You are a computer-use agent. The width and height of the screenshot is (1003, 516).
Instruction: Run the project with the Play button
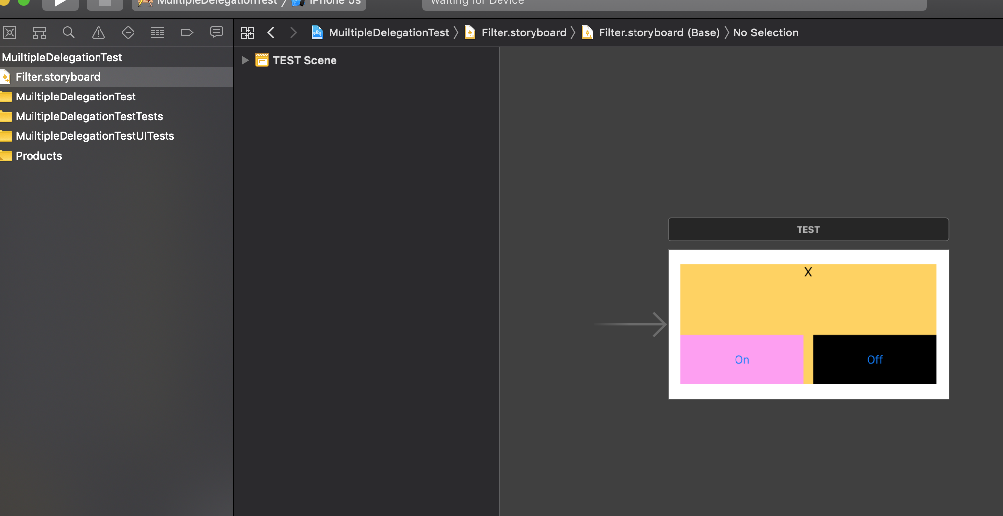pyautogui.click(x=60, y=3)
